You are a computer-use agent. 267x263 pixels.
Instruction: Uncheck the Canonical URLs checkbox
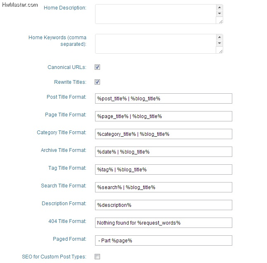[x=97, y=67]
